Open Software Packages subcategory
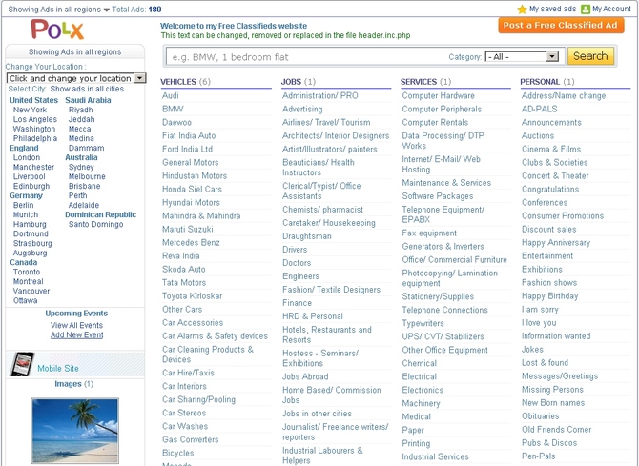This screenshot has height=466, width=639. (x=437, y=196)
